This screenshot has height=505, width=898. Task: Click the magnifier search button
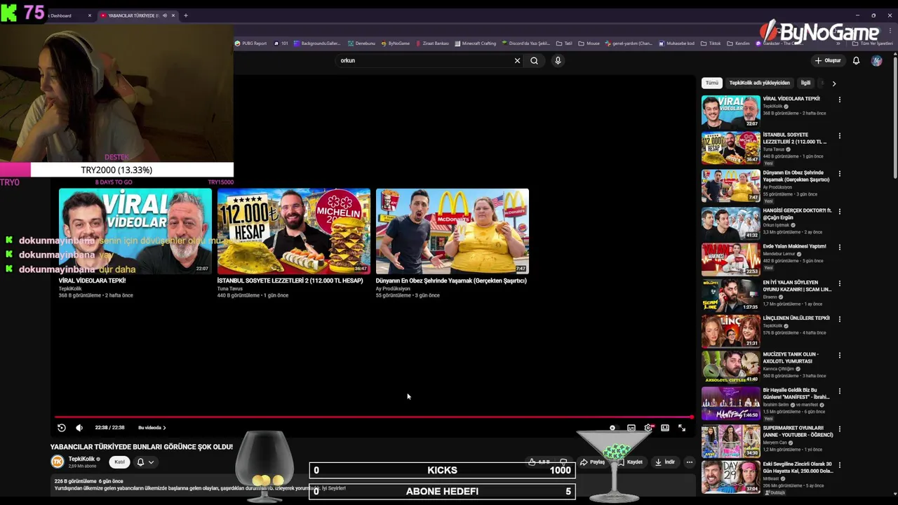(535, 60)
